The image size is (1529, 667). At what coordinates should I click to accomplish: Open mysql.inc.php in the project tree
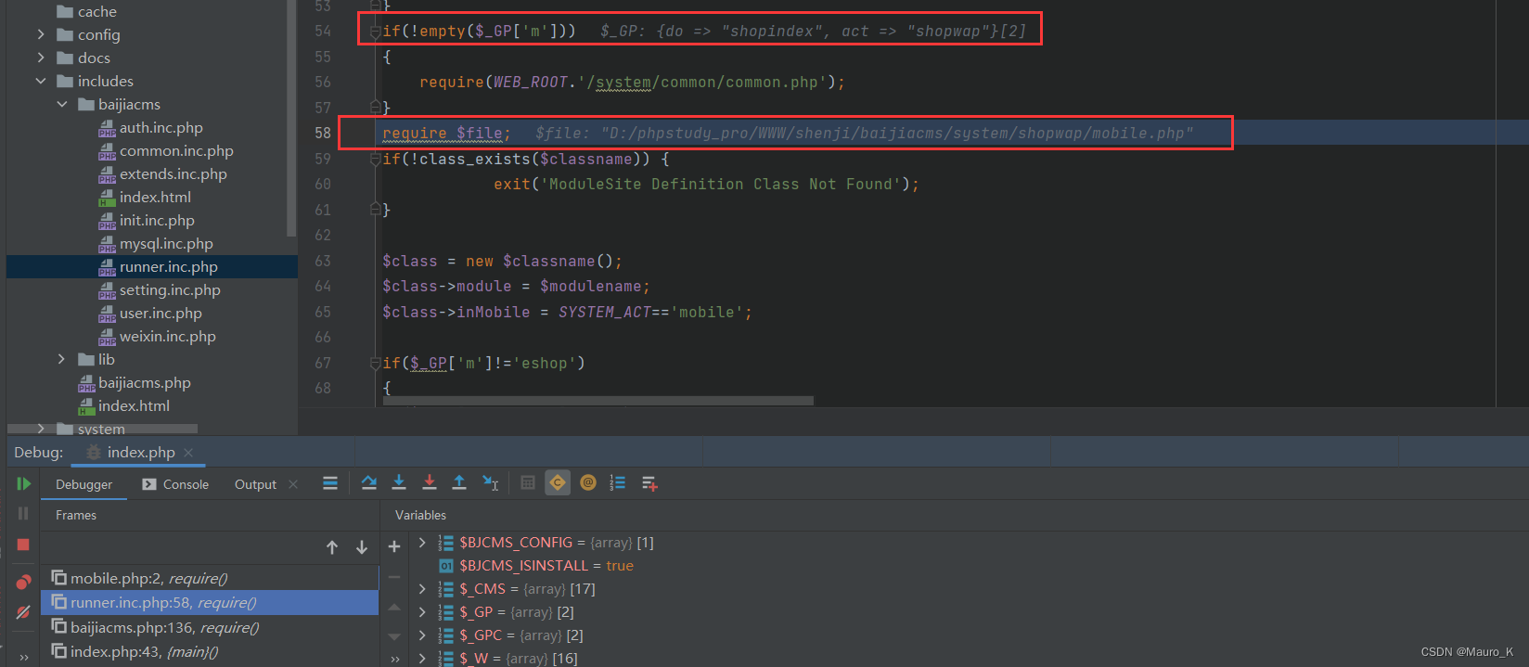[165, 243]
